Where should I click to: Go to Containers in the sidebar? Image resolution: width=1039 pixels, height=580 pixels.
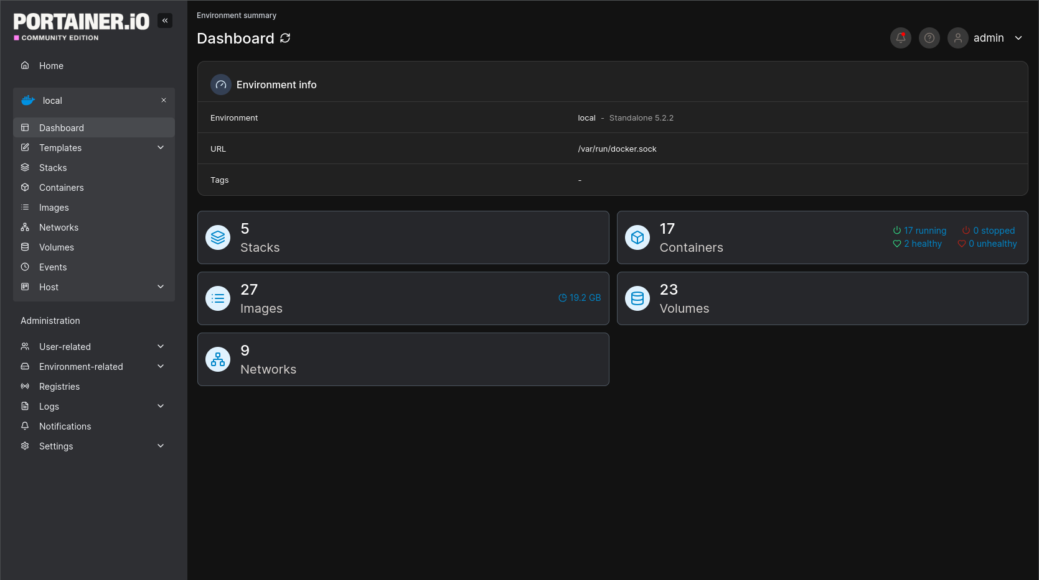[61, 188]
